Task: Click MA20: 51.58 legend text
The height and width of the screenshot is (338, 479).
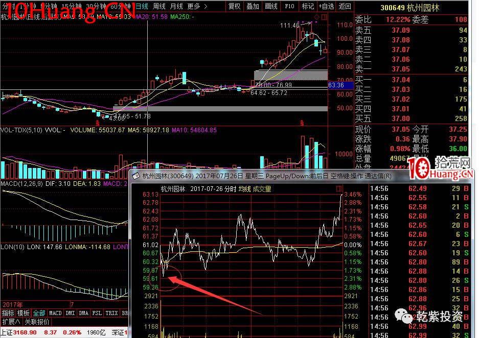Action: 151,17
